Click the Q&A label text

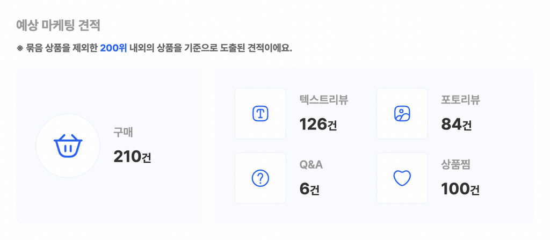(311, 165)
